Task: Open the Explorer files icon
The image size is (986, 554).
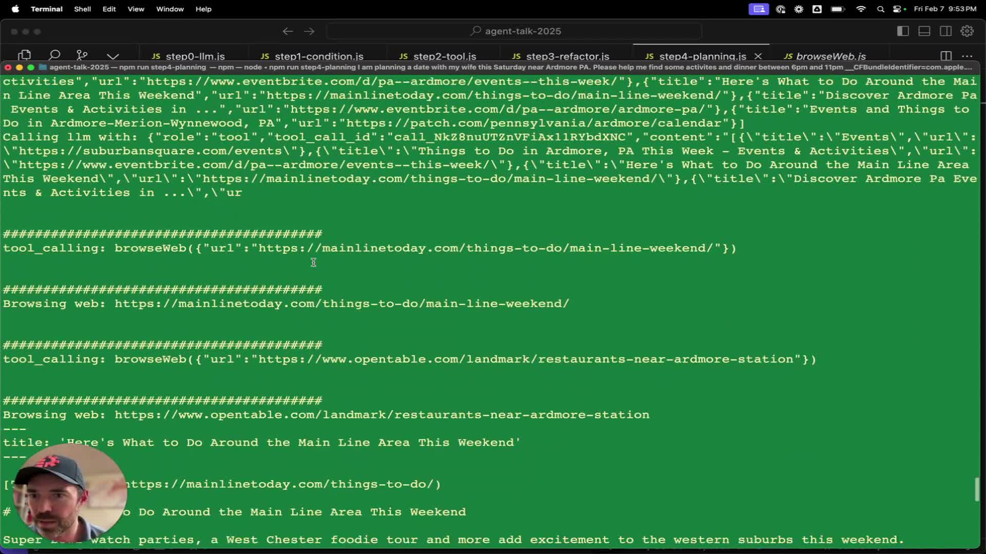Action: 25,55
